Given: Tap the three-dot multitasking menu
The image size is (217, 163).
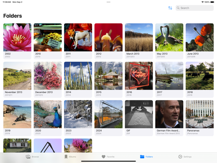Looking at the screenshot, I should click(108, 2).
